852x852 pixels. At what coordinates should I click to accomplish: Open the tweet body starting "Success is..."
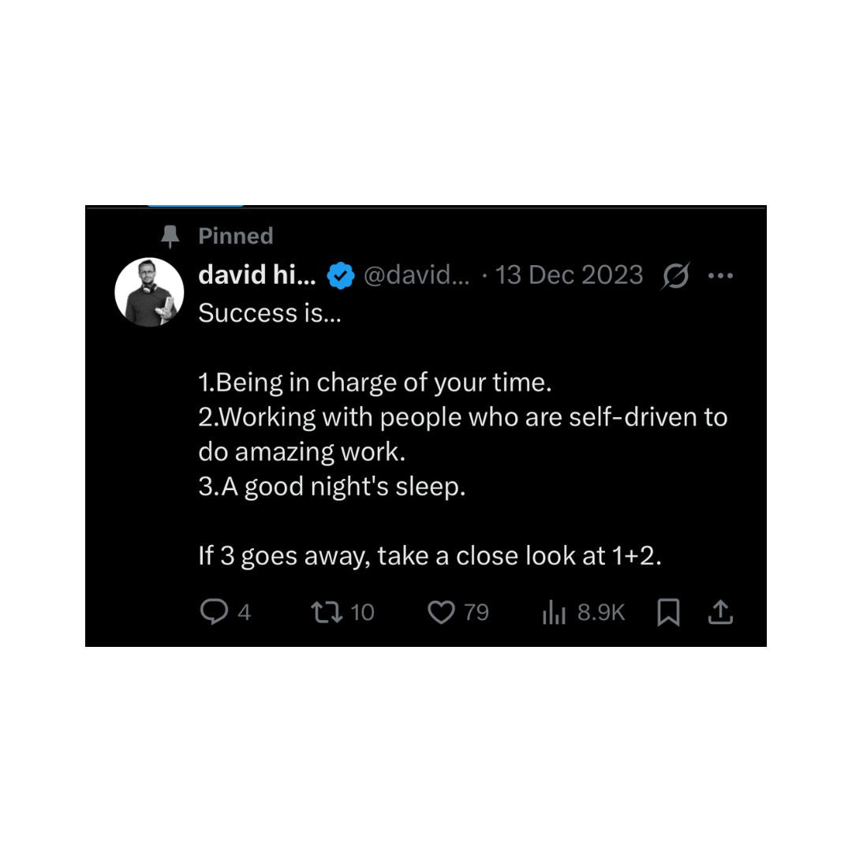[463, 434]
